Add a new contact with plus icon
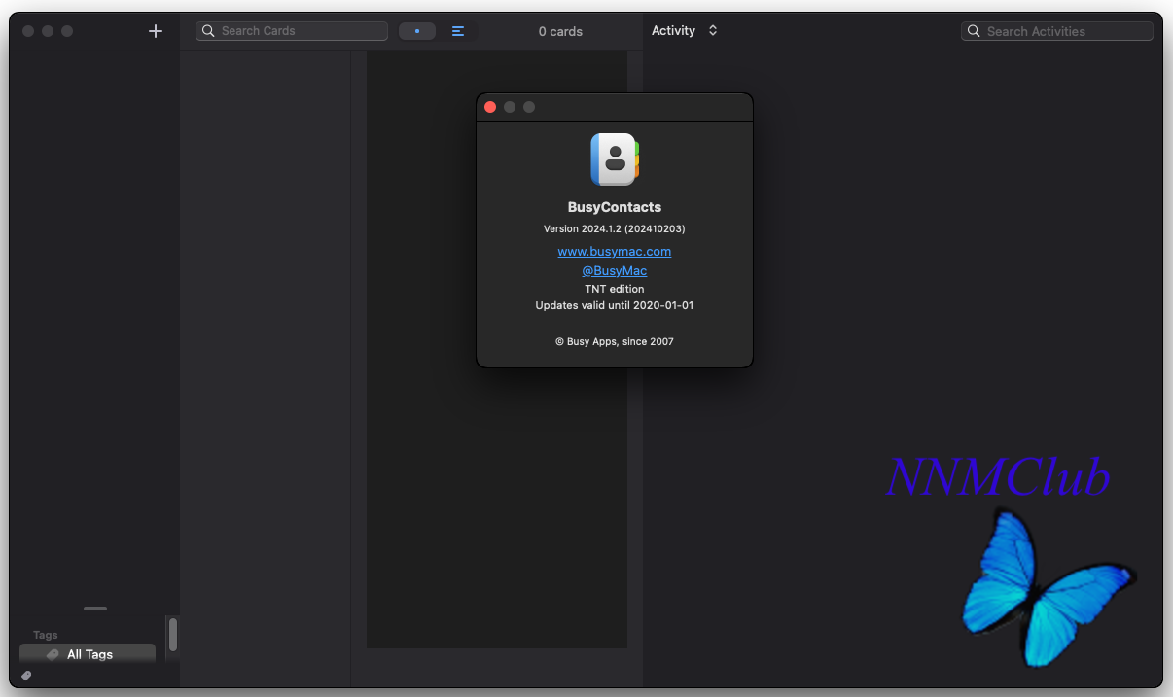 156,31
